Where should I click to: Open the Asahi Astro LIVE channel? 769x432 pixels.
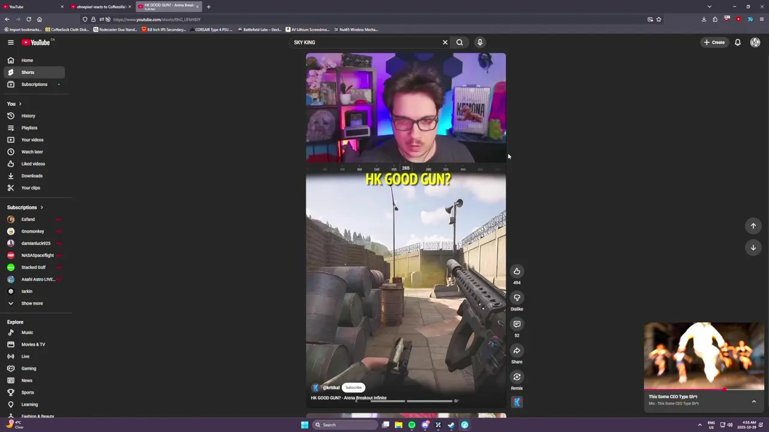click(34, 279)
